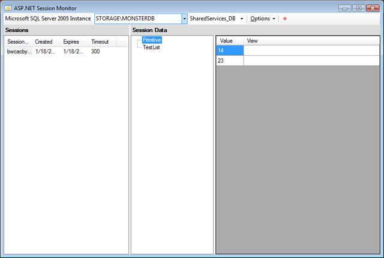This screenshot has height=258, width=384.
Task: Open the SQL Server instance dropdown arrow
Action: point(184,19)
